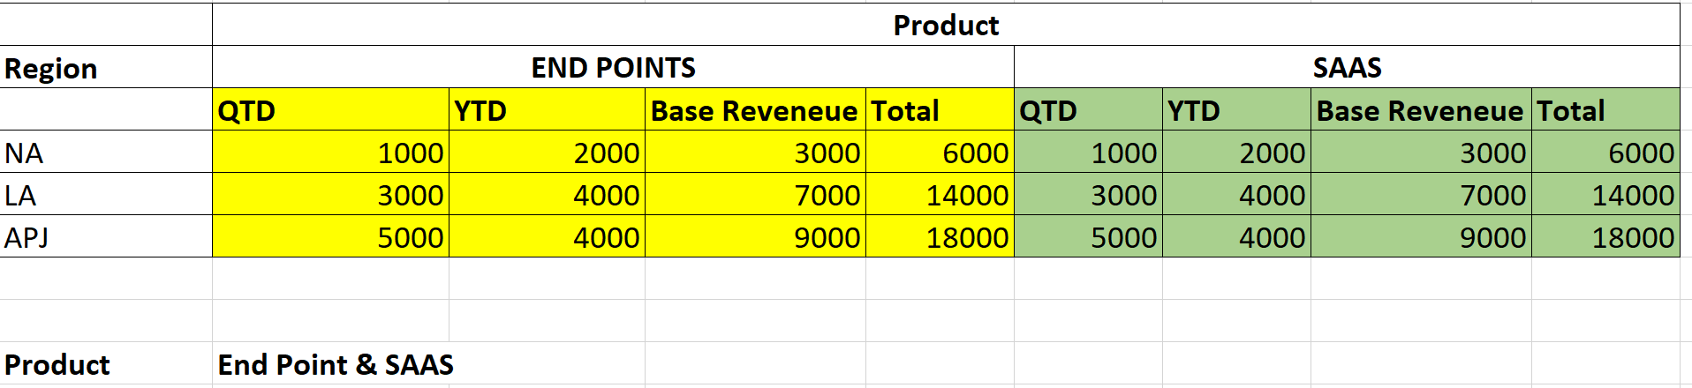Click the bottom Product label cell

(x=106, y=363)
